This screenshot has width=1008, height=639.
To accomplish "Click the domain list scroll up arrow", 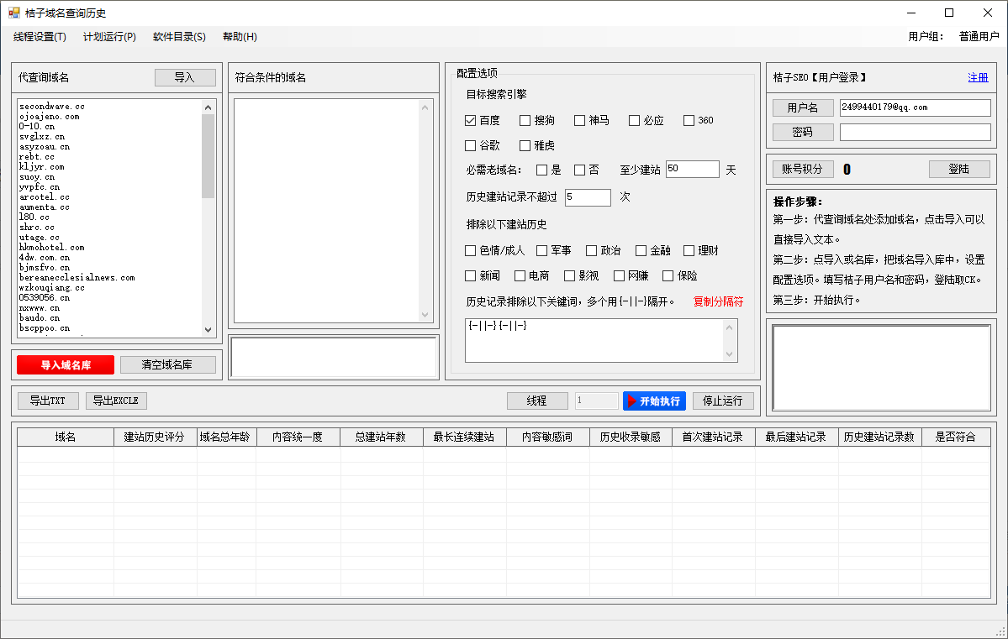I will (x=208, y=107).
